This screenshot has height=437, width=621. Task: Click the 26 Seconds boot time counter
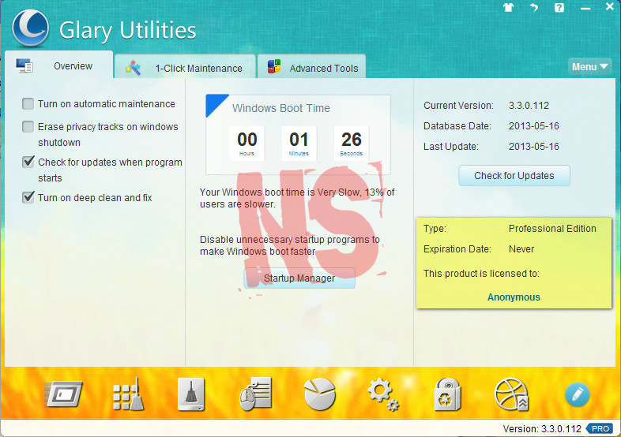pyautogui.click(x=352, y=143)
